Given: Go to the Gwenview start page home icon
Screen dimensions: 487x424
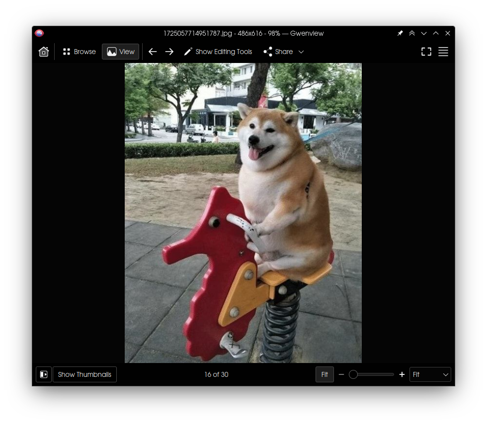Looking at the screenshot, I should [44, 52].
